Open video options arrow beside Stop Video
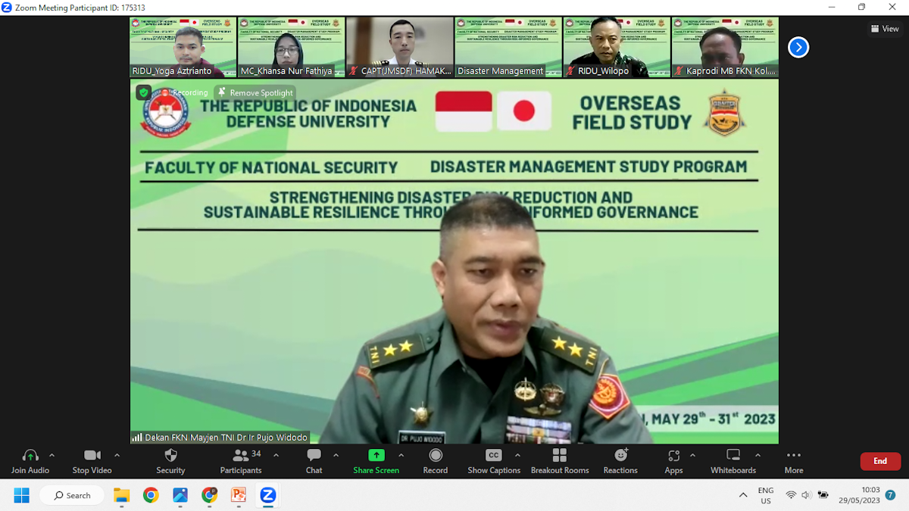The width and height of the screenshot is (909, 511). pos(117,456)
